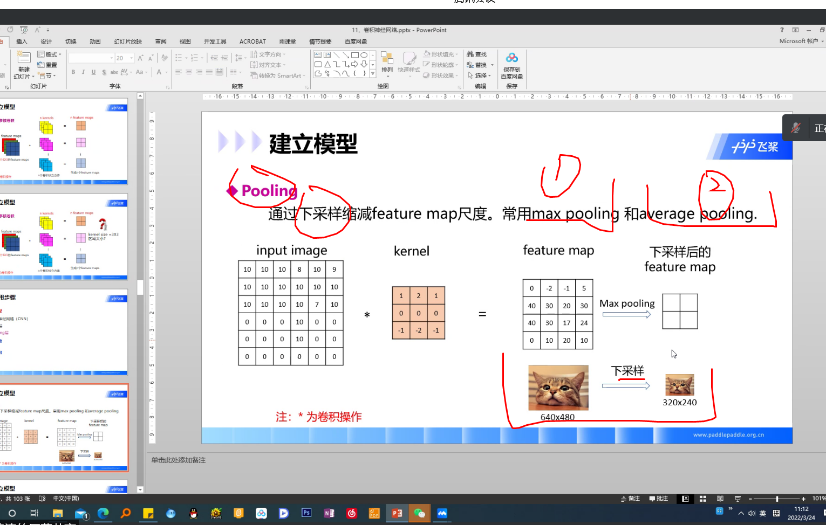Select the text box shape icon

[318, 55]
